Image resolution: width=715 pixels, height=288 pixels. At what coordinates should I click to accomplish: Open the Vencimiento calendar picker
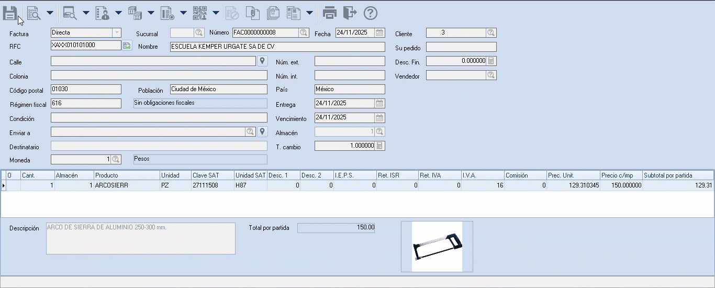pyautogui.click(x=379, y=118)
